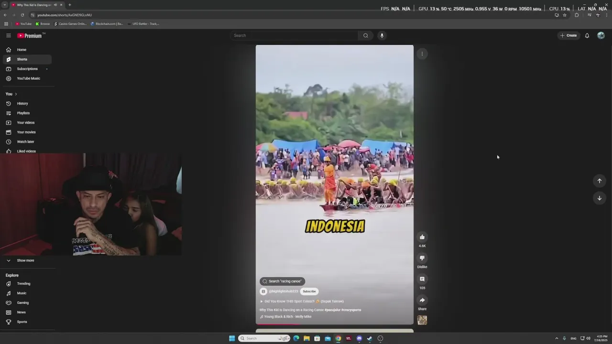Screen dimensions: 612x344
Task: Open a new browser tab
Action: (x=70, y=5)
